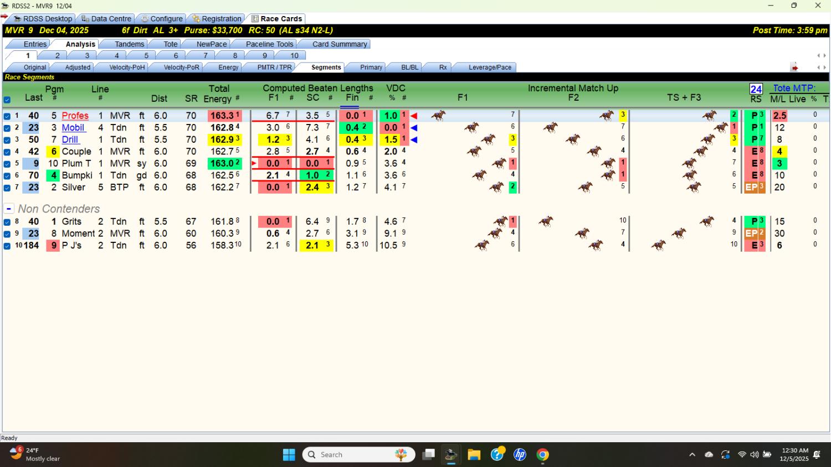Click the yellow M/L 4 cell for Couple

click(x=779, y=152)
